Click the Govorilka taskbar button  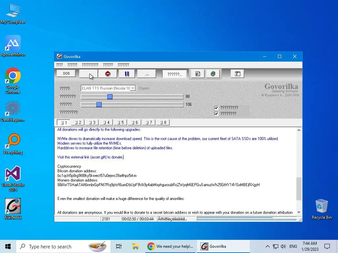pyautogui.click(x=223, y=246)
